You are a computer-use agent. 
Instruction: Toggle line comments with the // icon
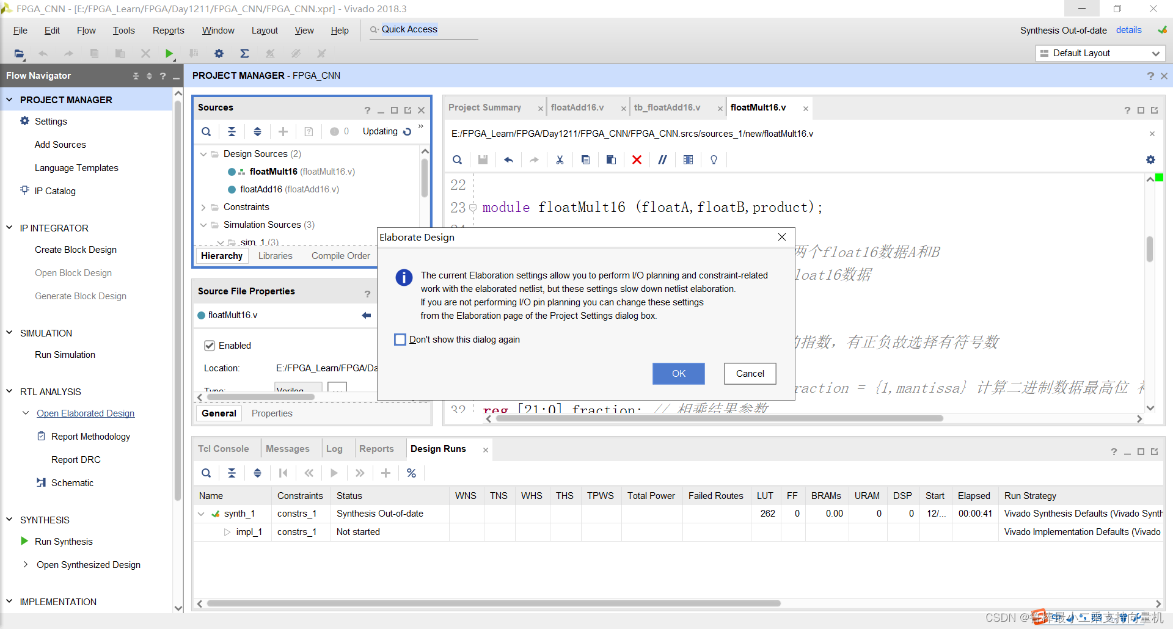662,160
